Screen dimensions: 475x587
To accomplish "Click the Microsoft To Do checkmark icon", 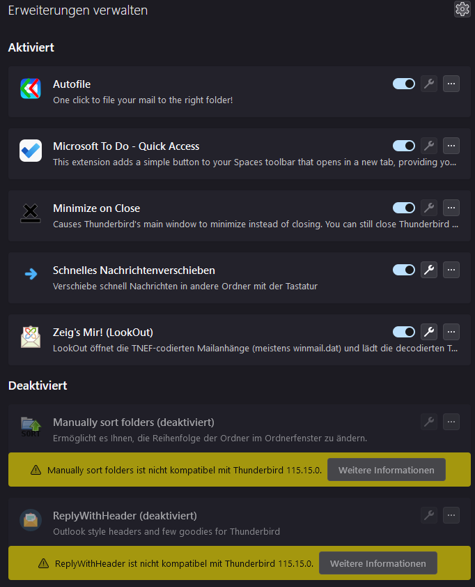I will 31,151.
